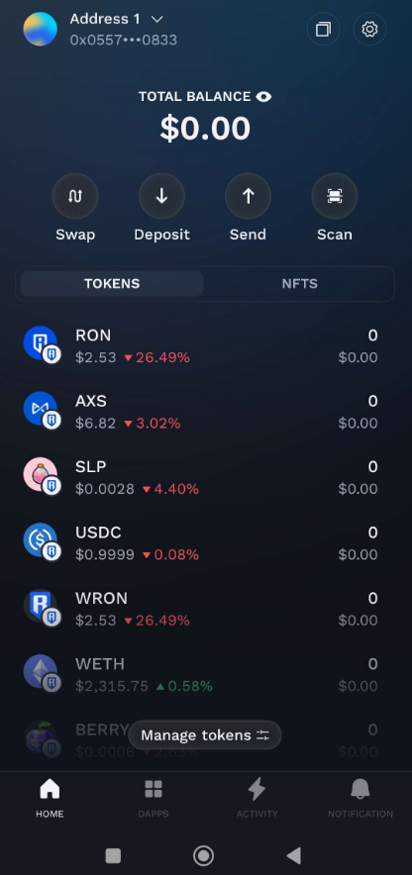This screenshot has height=875, width=412.
Task: Copy address using the duplicate icon
Action: (323, 29)
